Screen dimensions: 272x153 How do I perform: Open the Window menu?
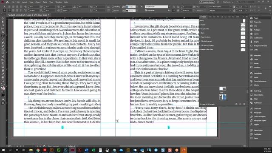(x=59, y=2)
